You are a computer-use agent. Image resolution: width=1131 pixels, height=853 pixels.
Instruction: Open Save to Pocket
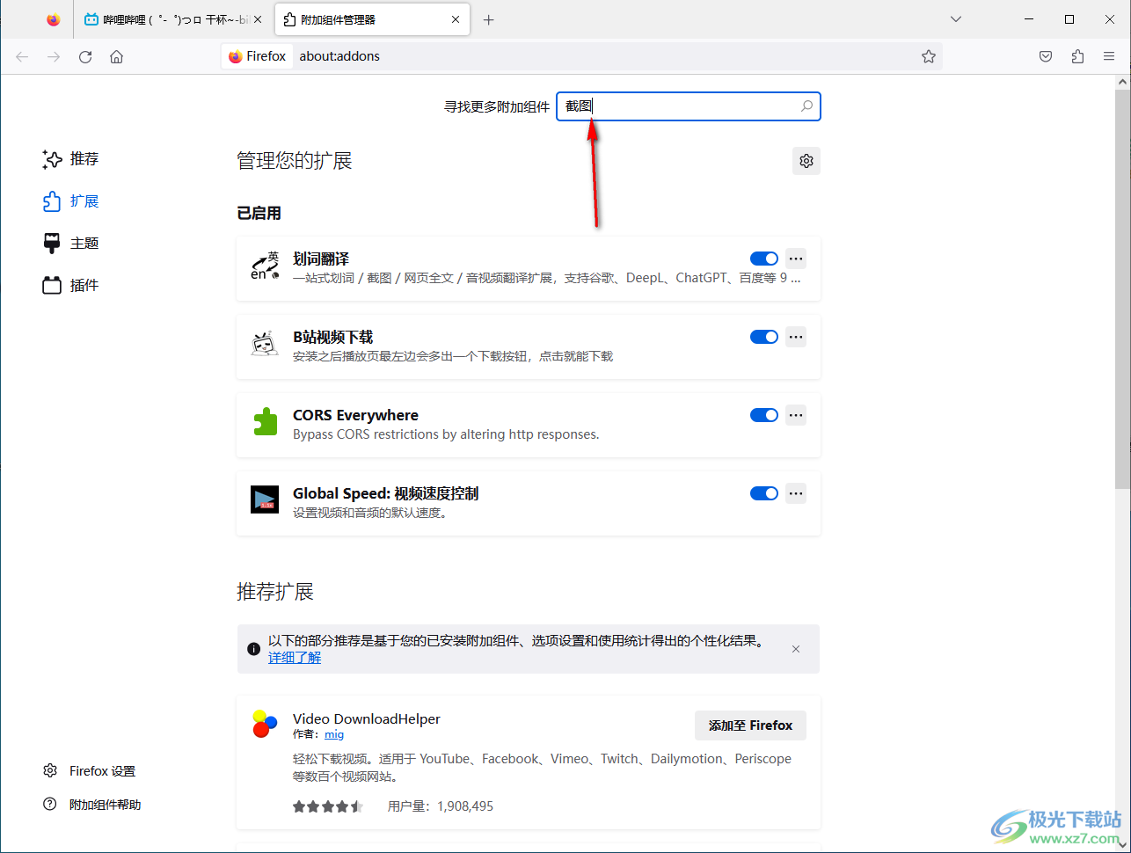click(x=1046, y=56)
